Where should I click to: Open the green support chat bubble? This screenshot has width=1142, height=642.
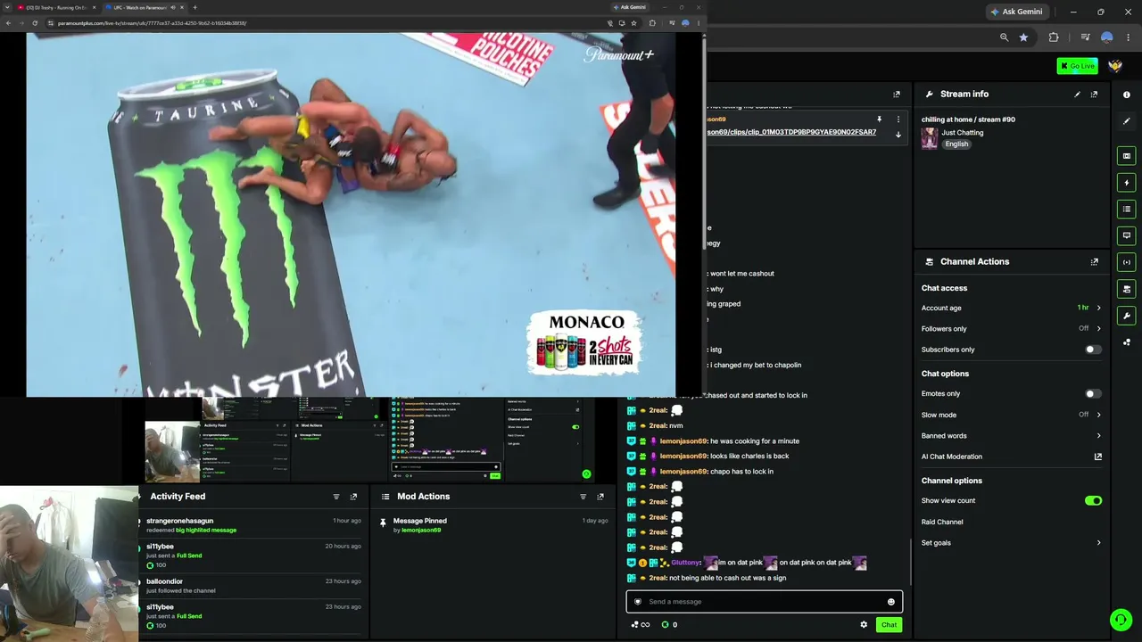[1121, 620]
